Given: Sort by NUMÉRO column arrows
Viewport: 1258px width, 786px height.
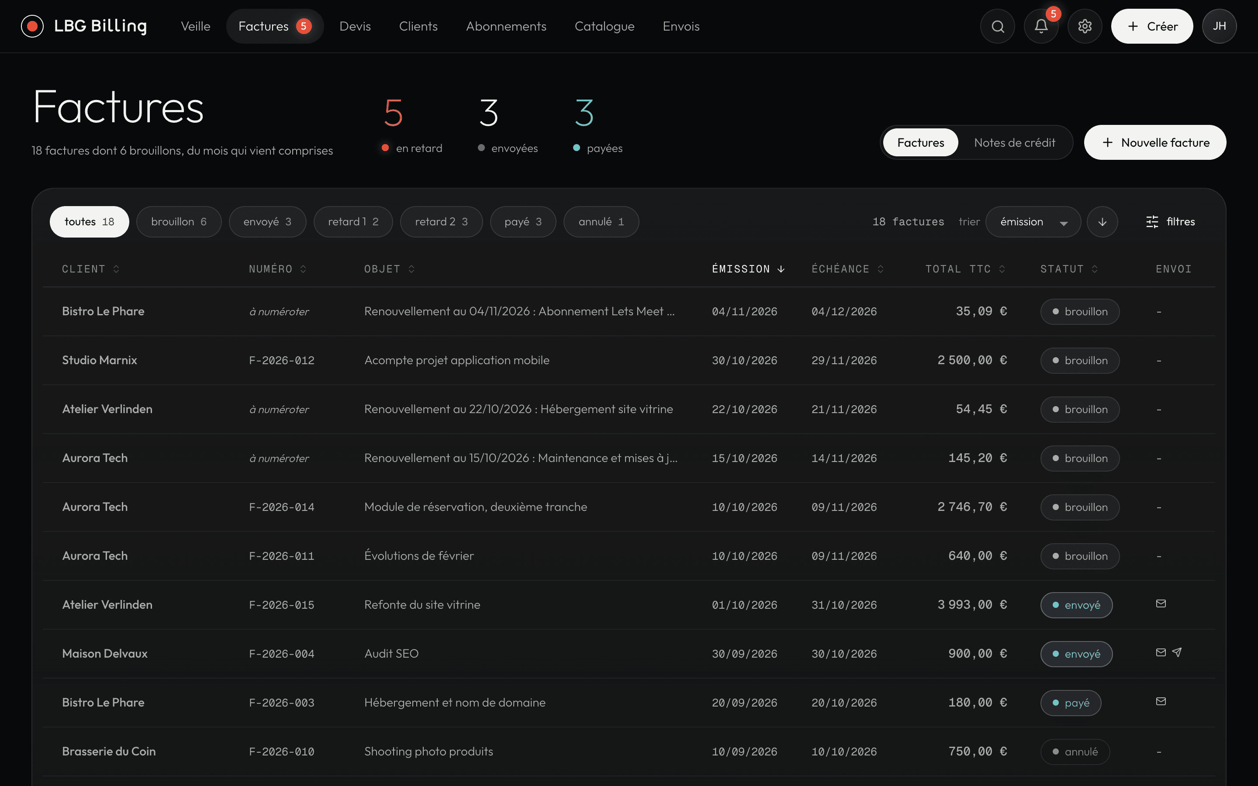Looking at the screenshot, I should pyautogui.click(x=303, y=269).
